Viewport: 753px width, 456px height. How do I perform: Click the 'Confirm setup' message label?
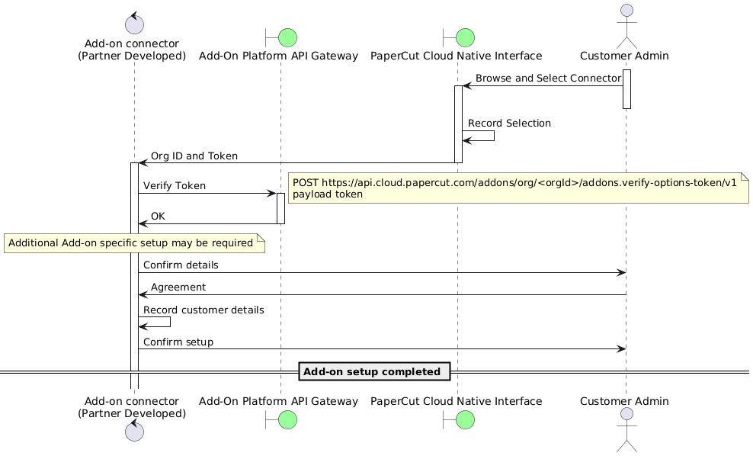coord(178,342)
